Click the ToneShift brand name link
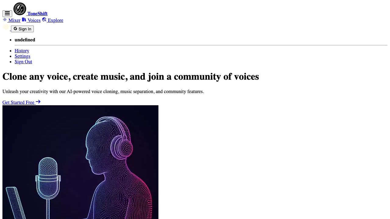This screenshot has height=219, width=390. pyautogui.click(x=37, y=13)
